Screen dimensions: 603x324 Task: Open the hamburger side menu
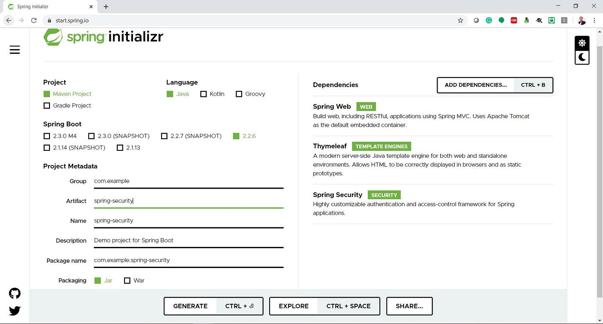(x=15, y=50)
